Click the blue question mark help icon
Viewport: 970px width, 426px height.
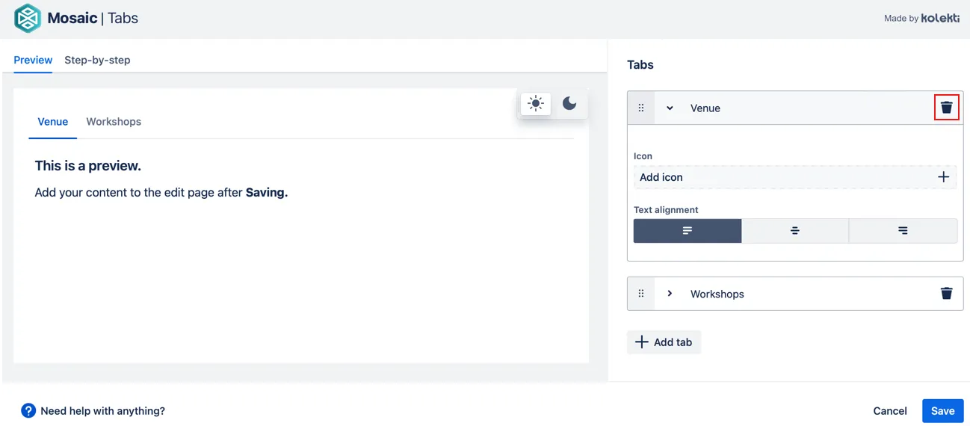point(28,410)
